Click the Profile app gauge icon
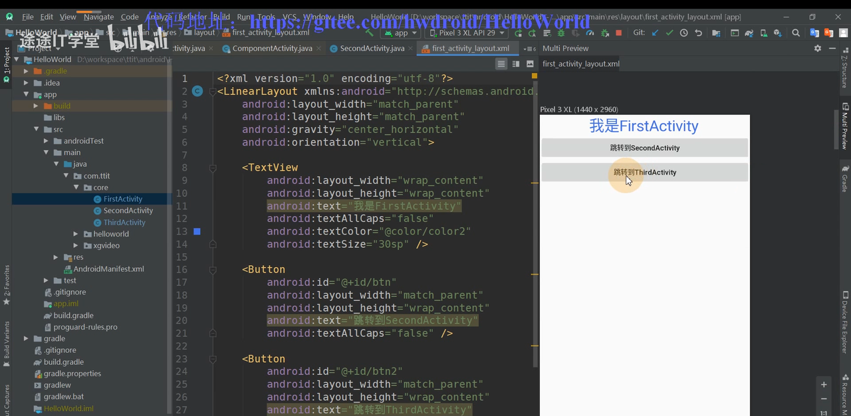Image resolution: width=851 pixels, height=416 pixels. tap(590, 33)
